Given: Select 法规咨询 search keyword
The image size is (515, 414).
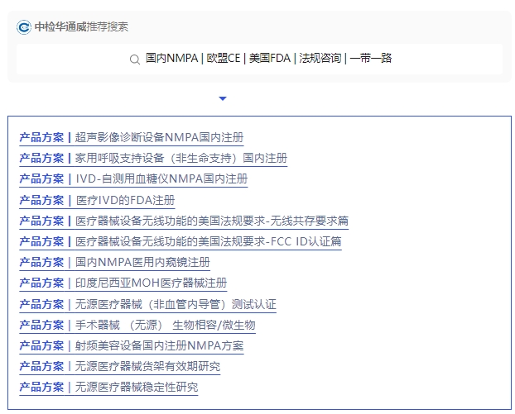Looking at the screenshot, I should coord(320,59).
